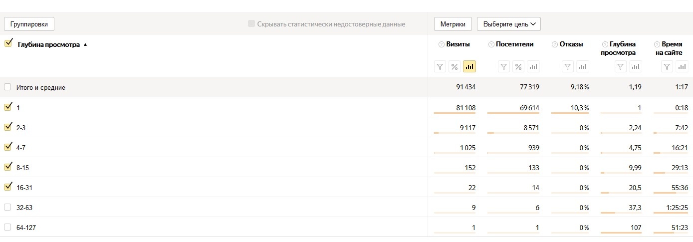Open the Метрики button

point(453,24)
